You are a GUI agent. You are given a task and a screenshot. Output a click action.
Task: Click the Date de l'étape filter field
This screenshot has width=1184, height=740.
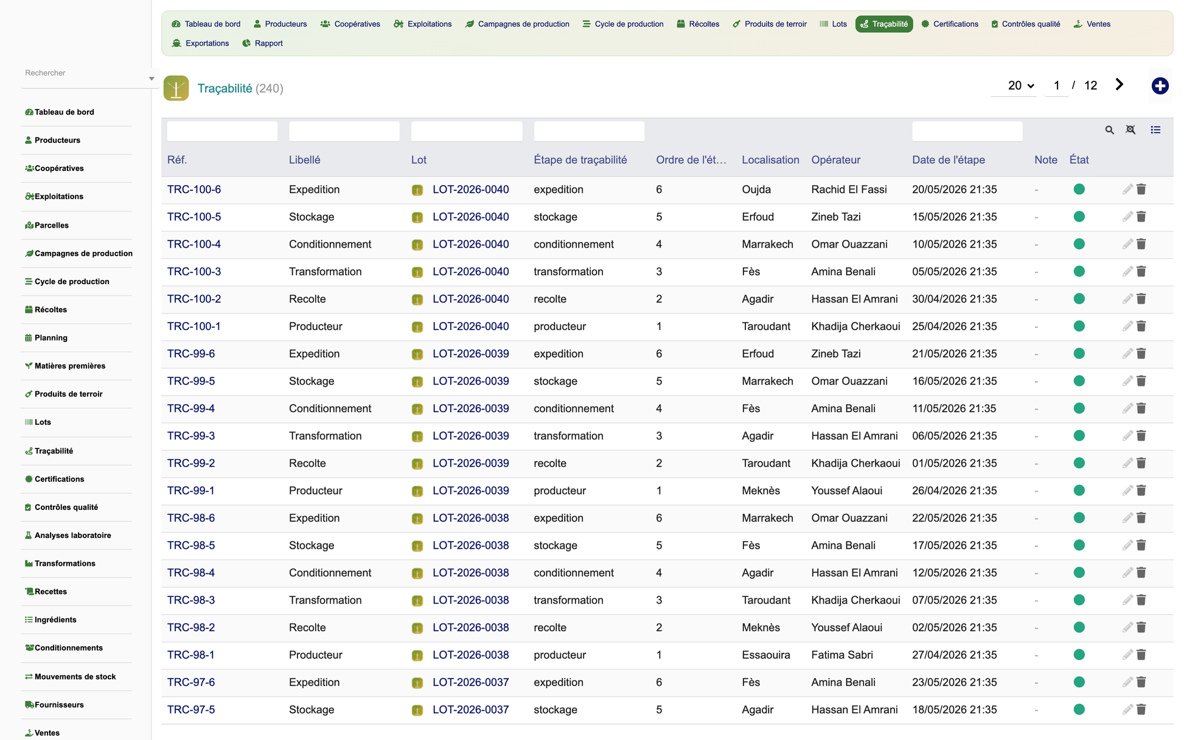coord(967,131)
